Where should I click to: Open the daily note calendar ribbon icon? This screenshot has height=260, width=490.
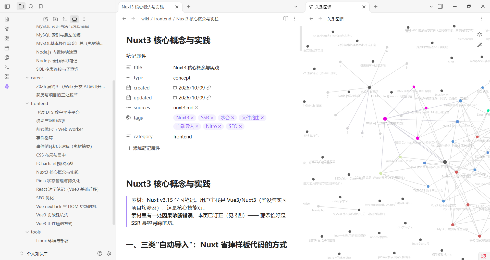pyautogui.click(x=7, y=48)
